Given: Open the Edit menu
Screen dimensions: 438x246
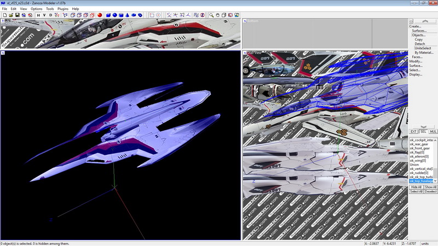Looking at the screenshot, I should (x=13, y=9).
